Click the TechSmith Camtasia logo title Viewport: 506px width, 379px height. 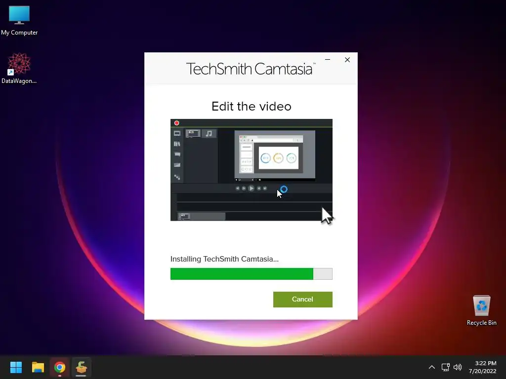tap(251, 69)
